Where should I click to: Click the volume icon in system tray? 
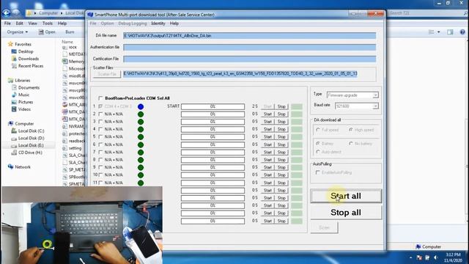click(436, 257)
